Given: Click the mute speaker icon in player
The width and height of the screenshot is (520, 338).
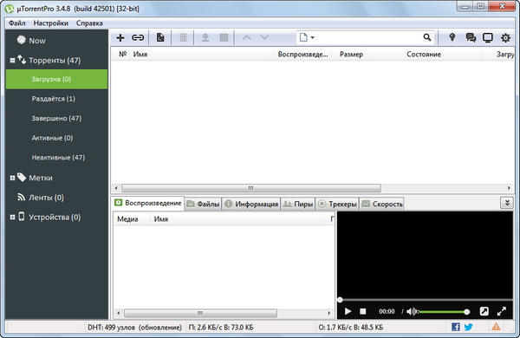Looking at the screenshot, I should tap(413, 311).
